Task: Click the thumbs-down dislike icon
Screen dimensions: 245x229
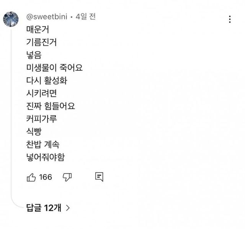Action: pyautogui.click(x=67, y=177)
